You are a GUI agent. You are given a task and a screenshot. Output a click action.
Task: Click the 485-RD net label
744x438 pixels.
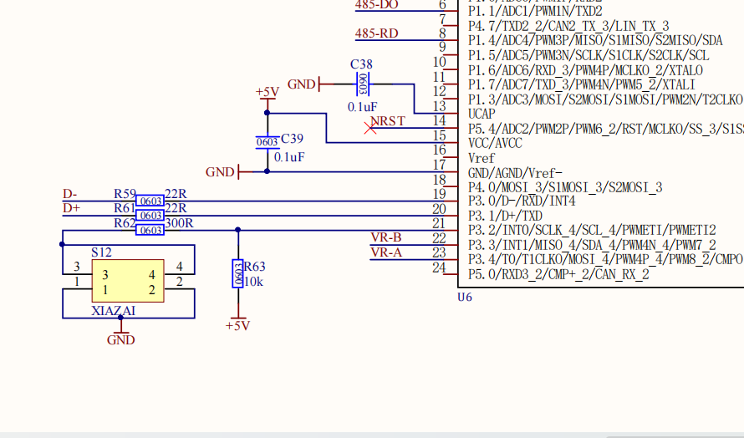pos(377,33)
